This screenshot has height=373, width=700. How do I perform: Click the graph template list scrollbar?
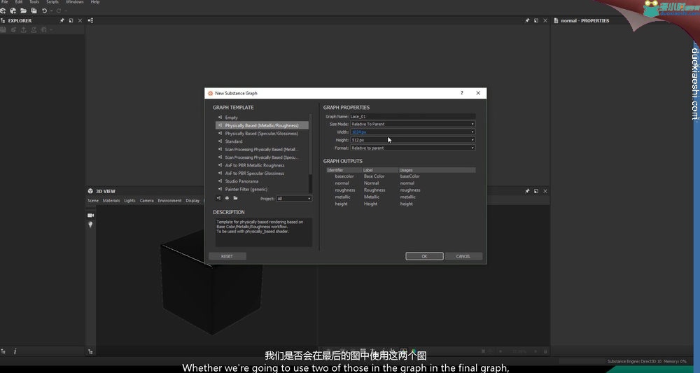(310, 145)
